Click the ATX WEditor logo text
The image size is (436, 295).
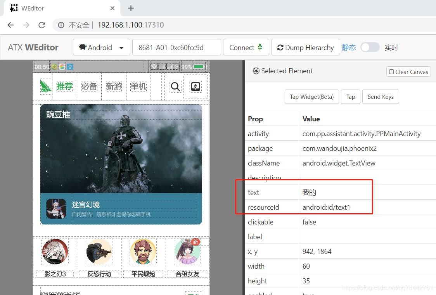(33, 48)
